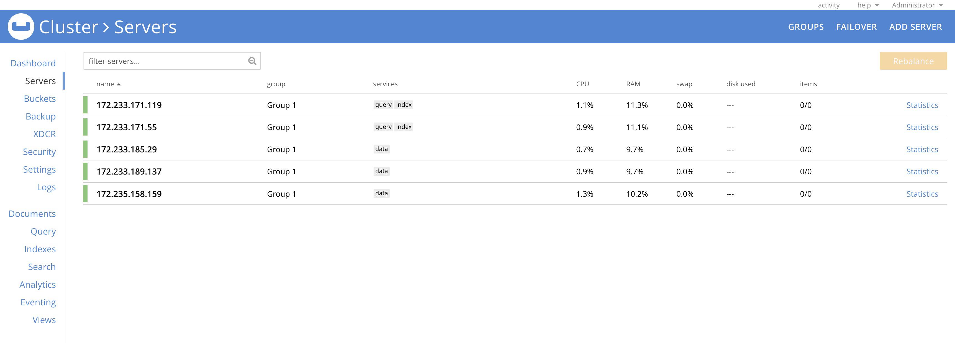The image size is (955, 343).
Task: Open the FAILOVER section
Action: coord(857,26)
